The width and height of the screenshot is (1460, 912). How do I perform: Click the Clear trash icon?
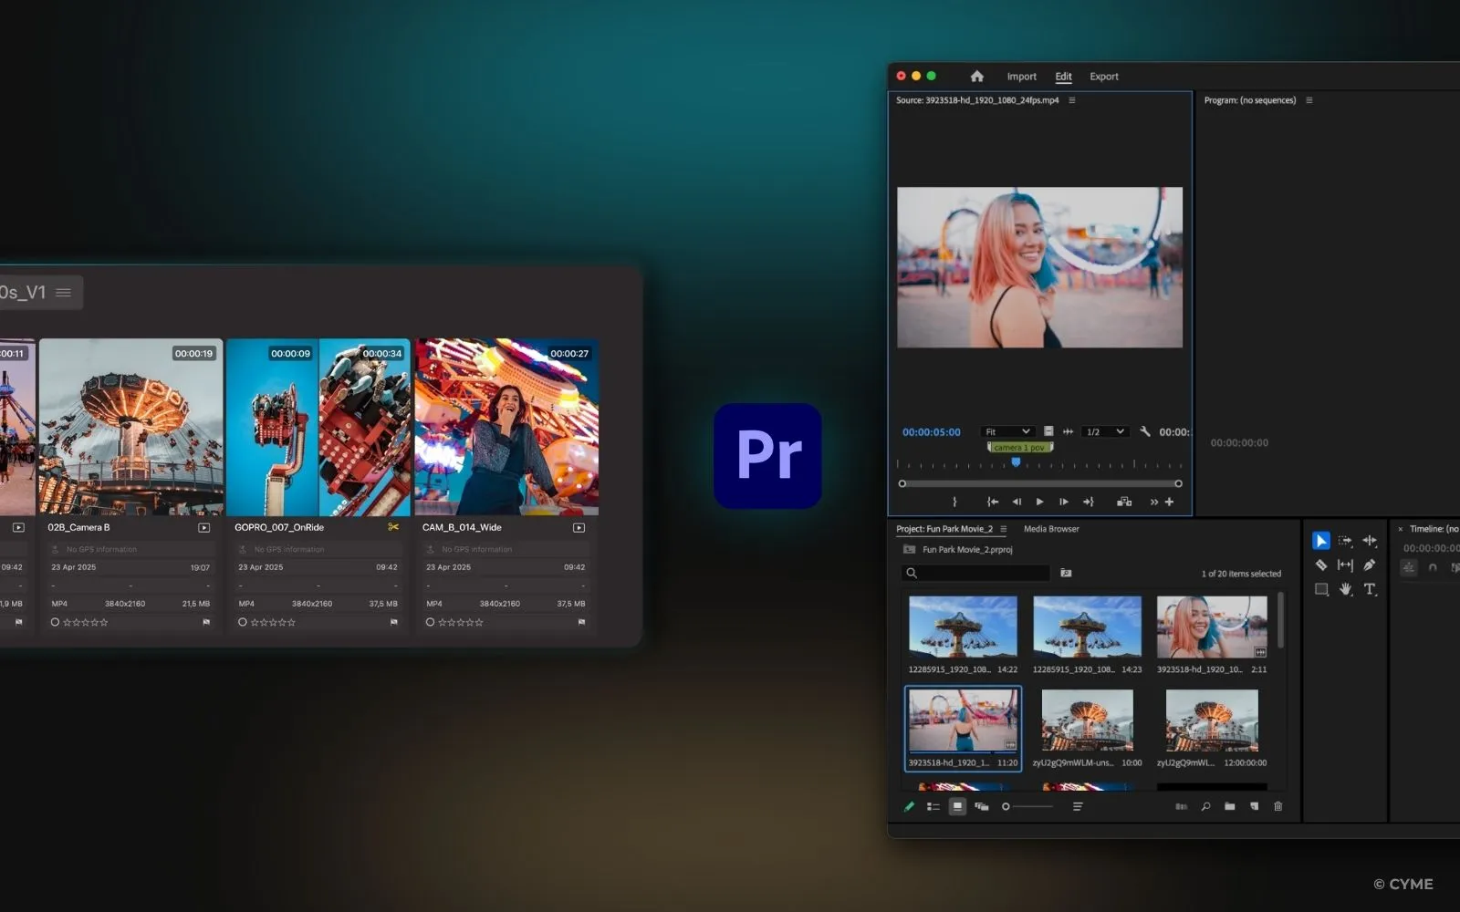(1277, 806)
